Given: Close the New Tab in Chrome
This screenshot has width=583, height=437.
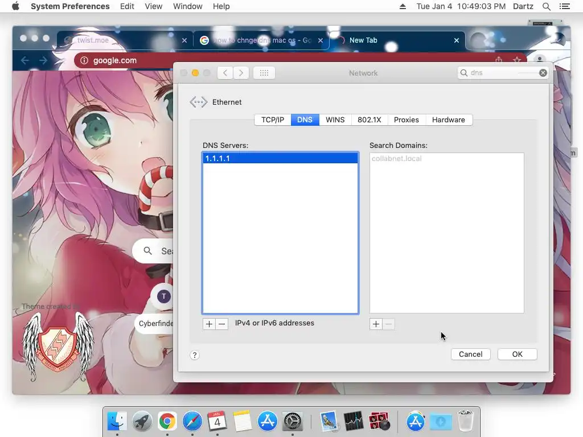Looking at the screenshot, I should point(457,40).
